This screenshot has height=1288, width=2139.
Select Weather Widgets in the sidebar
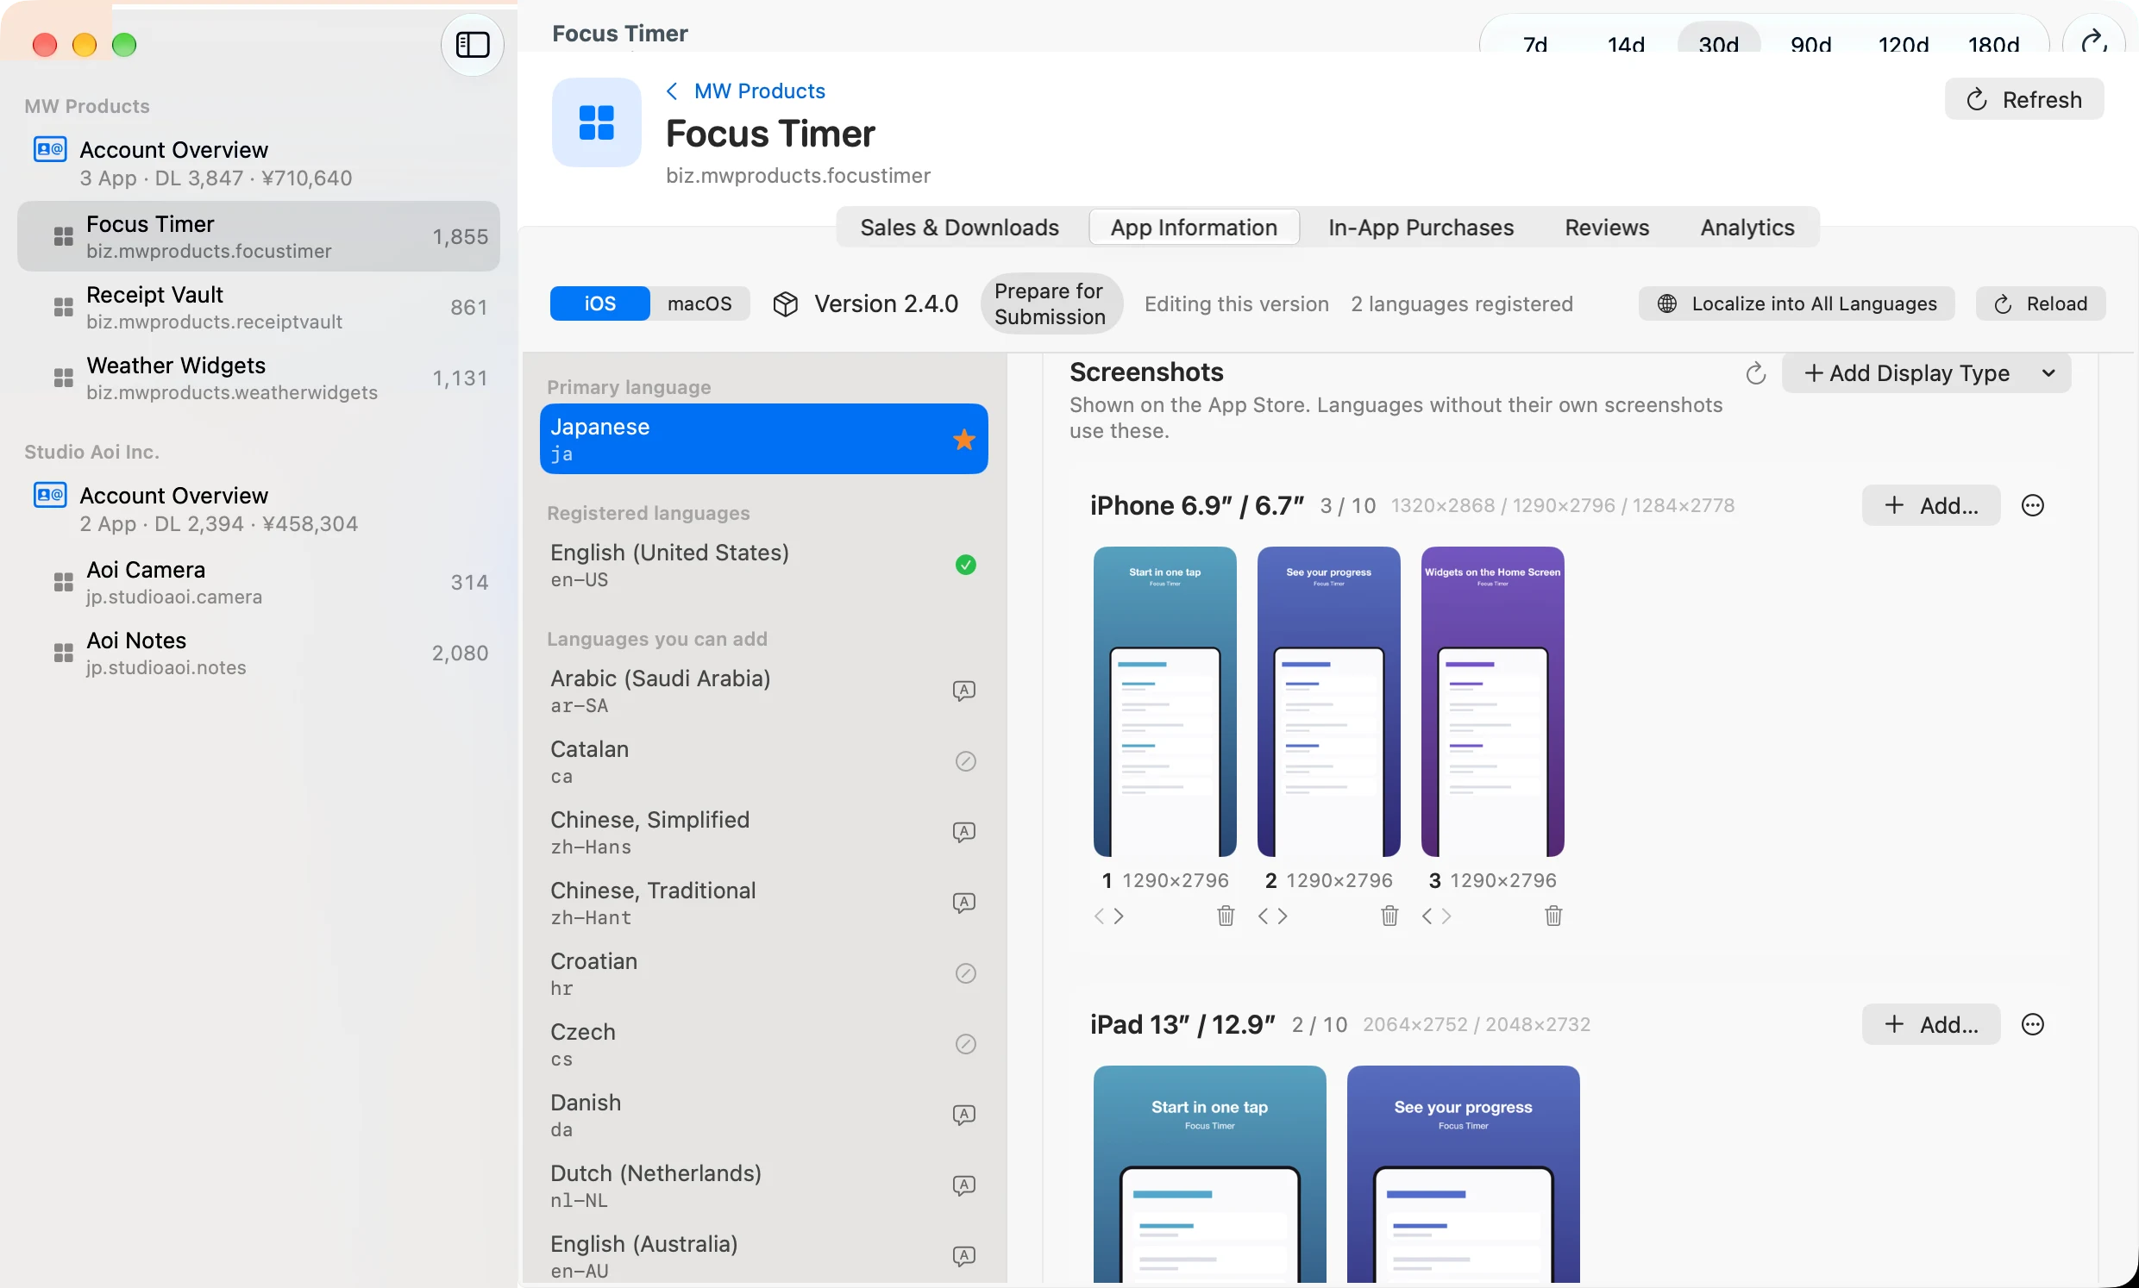259,378
